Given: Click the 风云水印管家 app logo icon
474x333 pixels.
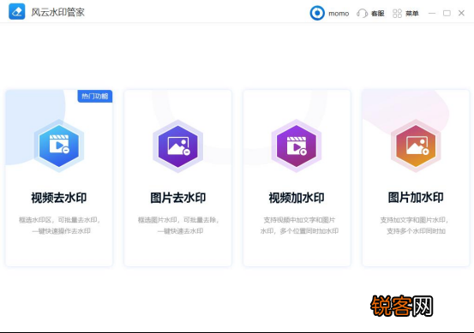Looking at the screenshot, I should 16,12.
